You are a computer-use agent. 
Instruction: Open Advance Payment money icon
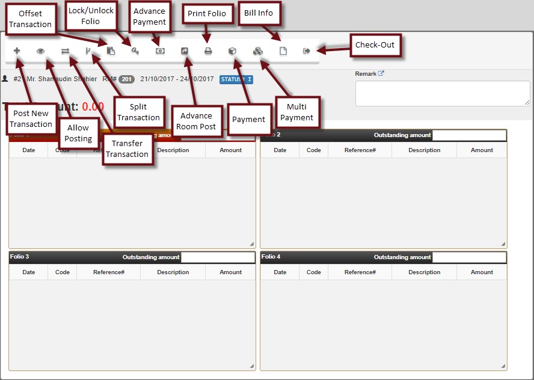pos(160,51)
